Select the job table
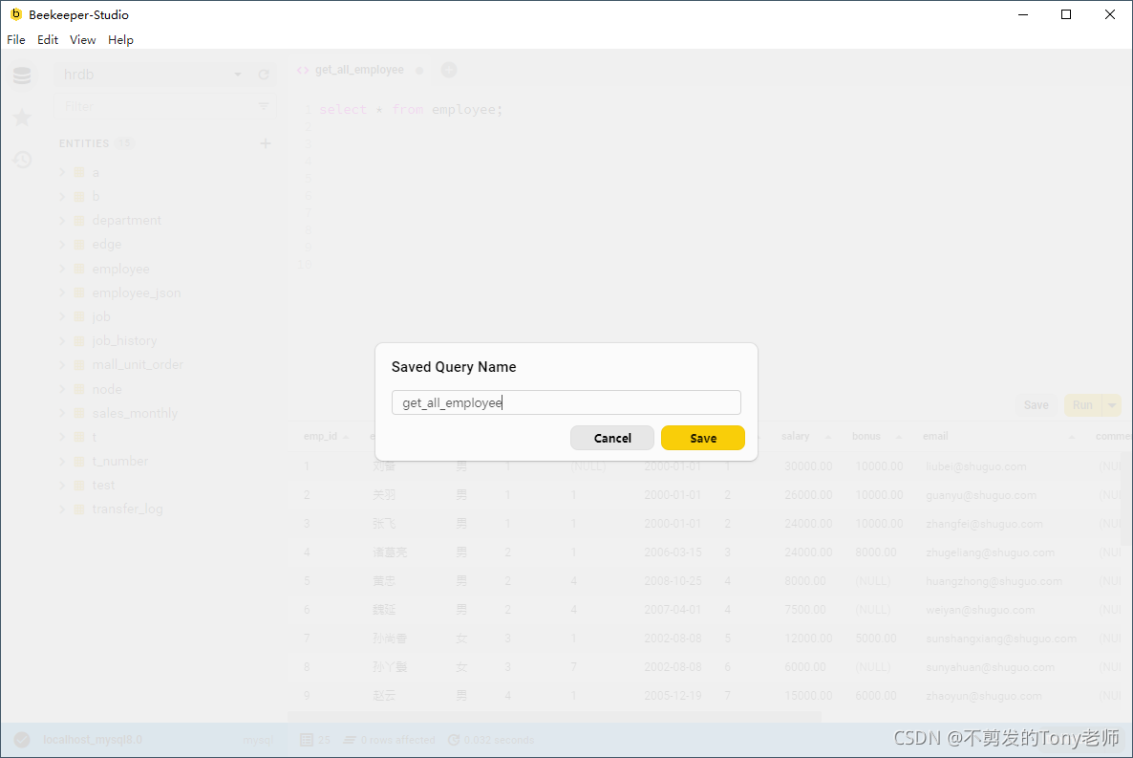The image size is (1133, 758). 101,316
